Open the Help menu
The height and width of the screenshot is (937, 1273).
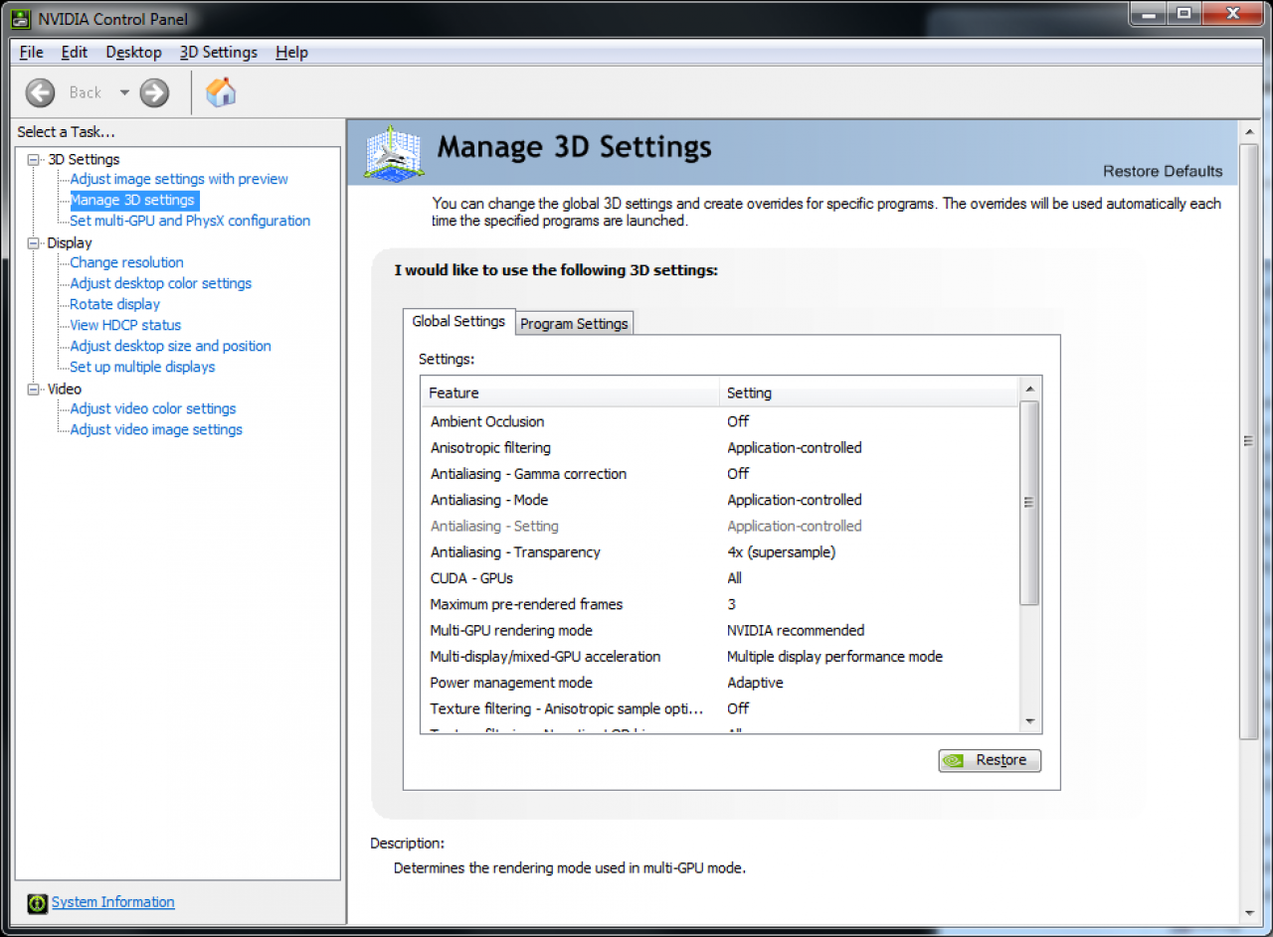[291, 52]
